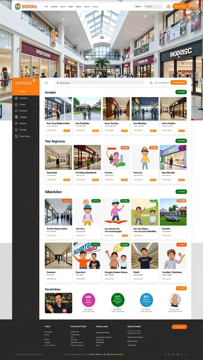Open the purple cartoon character card thumbnail
Viewport: 203px width, 360px height.
[116, 157]
